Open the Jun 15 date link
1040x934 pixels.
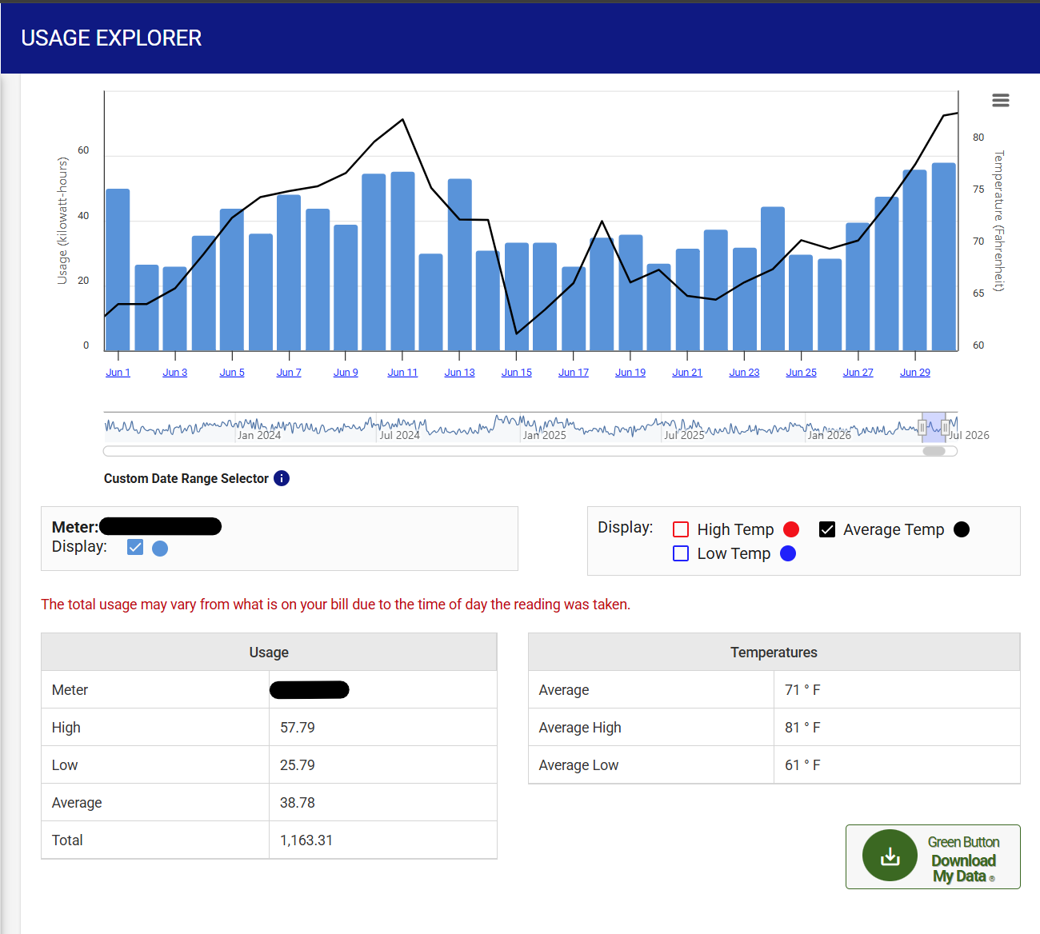tap(516, 373)
